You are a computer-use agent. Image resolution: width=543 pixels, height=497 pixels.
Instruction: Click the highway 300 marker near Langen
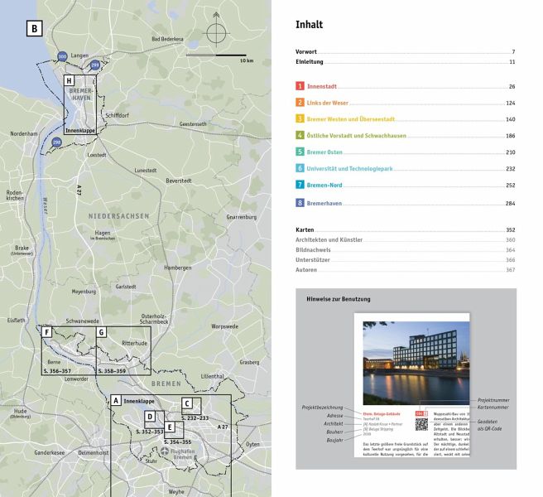pos(63,56)
